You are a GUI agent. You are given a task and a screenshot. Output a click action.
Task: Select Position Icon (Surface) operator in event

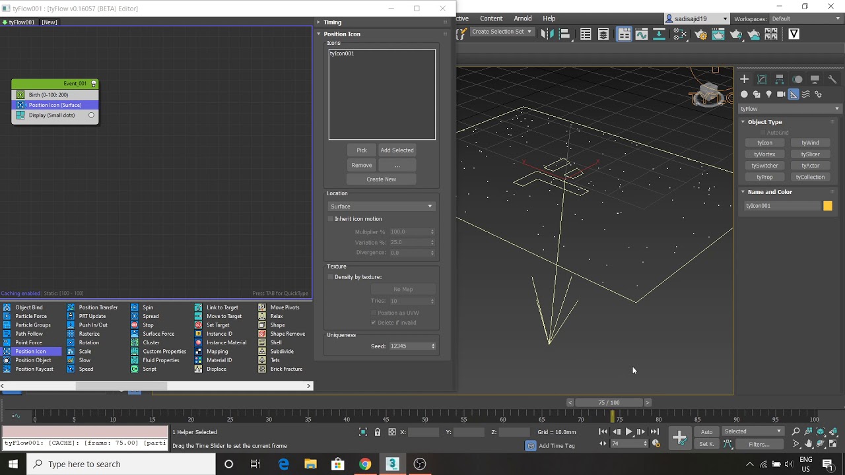pos(55,105)
